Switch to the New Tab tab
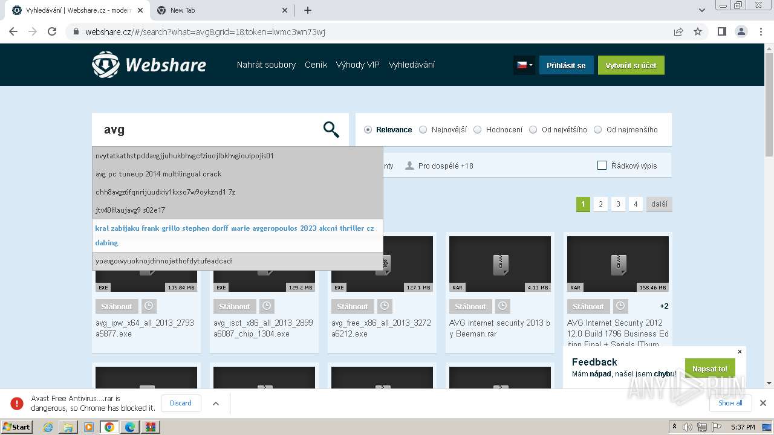Image resolution: width=774 pixels, height=435 pixels. click(221, 10)
